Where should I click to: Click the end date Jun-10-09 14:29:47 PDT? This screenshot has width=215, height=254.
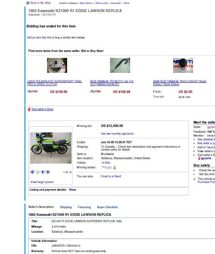[x=116, y=142]
